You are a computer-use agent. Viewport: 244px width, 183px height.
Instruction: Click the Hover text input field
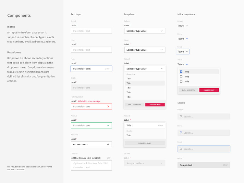[91, 50]
